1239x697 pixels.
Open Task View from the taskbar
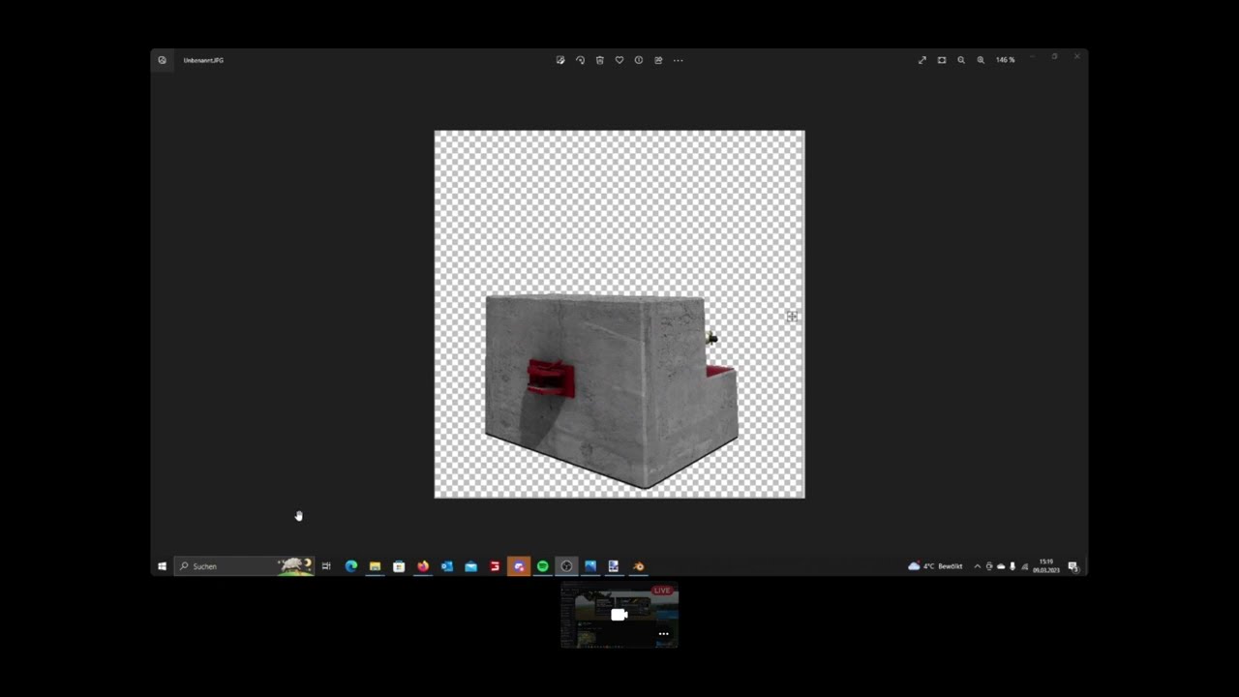326,566
